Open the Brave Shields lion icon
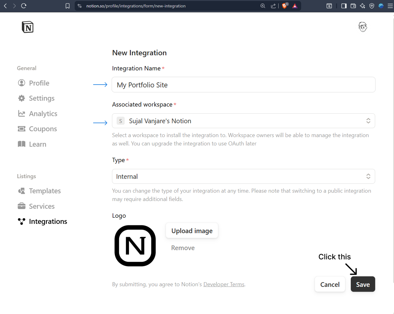 (x=285, y=6)
